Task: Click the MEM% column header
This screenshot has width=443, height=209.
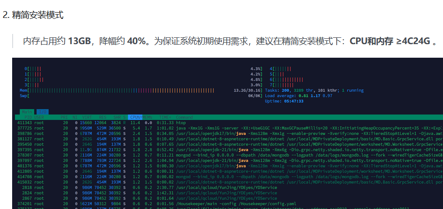Action: (148, 117)
